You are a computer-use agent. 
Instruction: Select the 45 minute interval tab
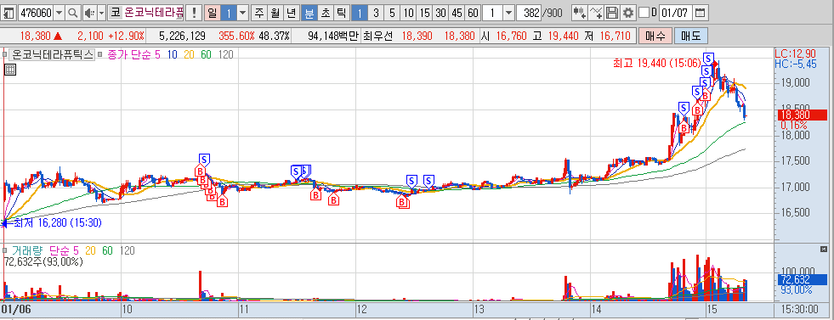pyautogui.click(x=457, y=12)
